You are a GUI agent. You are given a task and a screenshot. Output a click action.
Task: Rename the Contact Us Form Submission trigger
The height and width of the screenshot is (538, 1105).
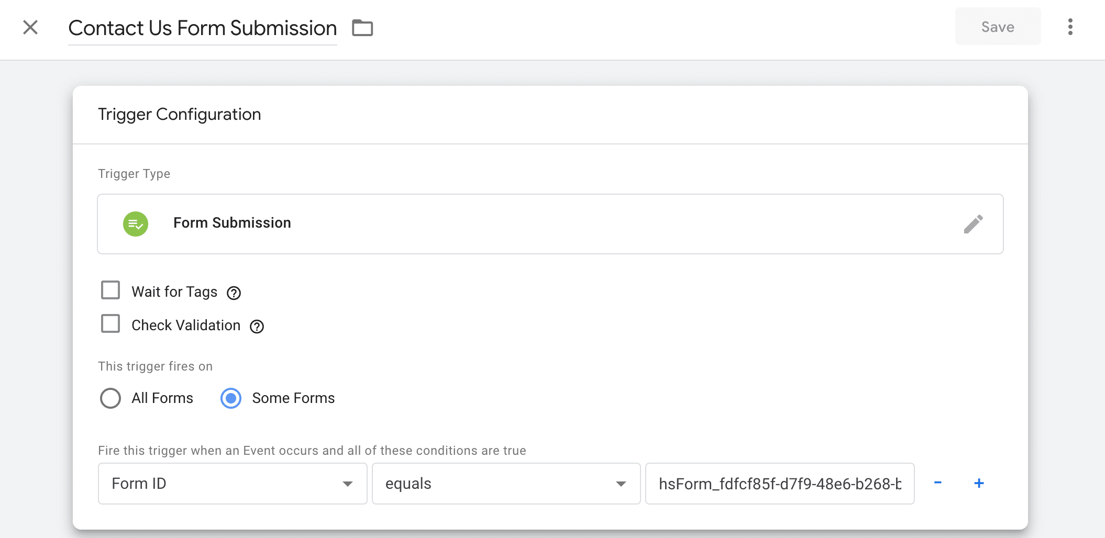click(202, 28)
